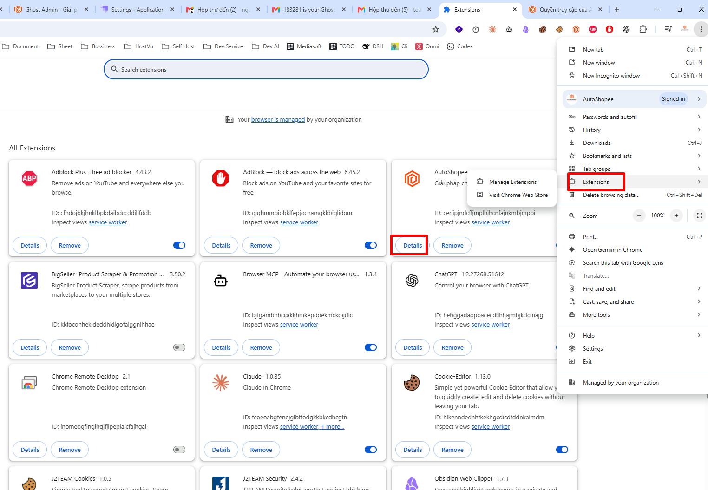708x490 pixels.
Task: Open the Mediasoft bookmark
Action: (x=304, y=46)
